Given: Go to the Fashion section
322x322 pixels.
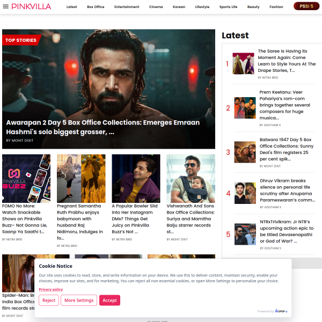Looking at the screenshot, I should 276,7.
